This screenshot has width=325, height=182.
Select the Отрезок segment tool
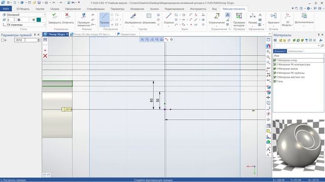(169, 19)
